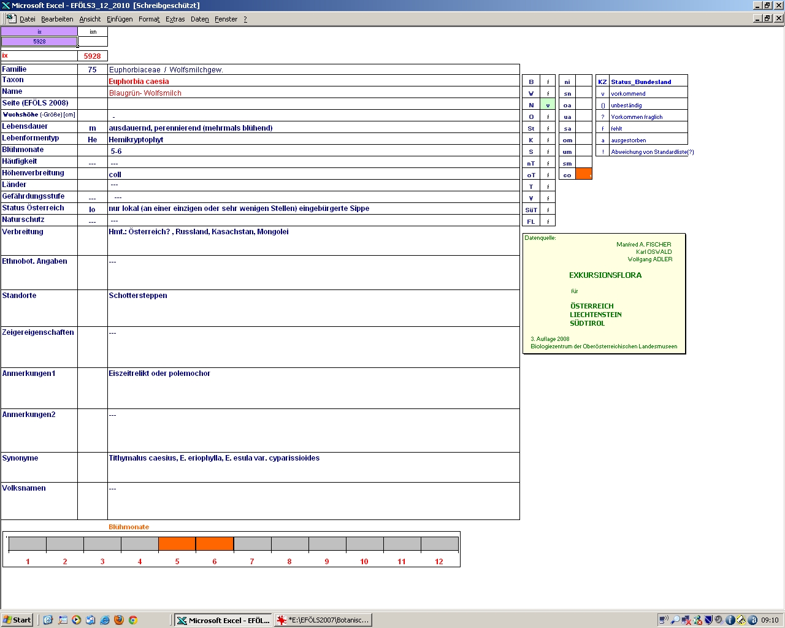This screenshot has width=785, height=628.
Task: Click 'Abweichung von Standardliste(?)' legend entry
Action: (653, 151)
